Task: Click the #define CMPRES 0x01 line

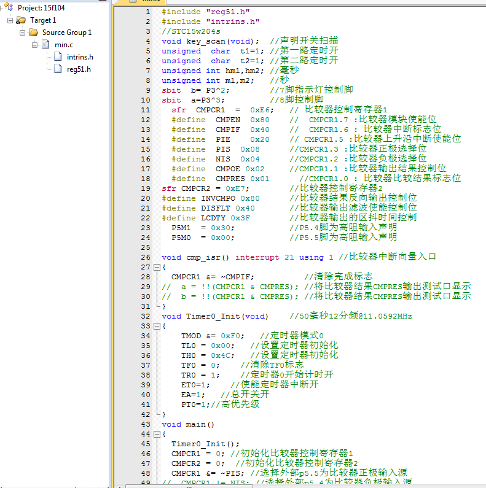Action: (x=220, y=179)
